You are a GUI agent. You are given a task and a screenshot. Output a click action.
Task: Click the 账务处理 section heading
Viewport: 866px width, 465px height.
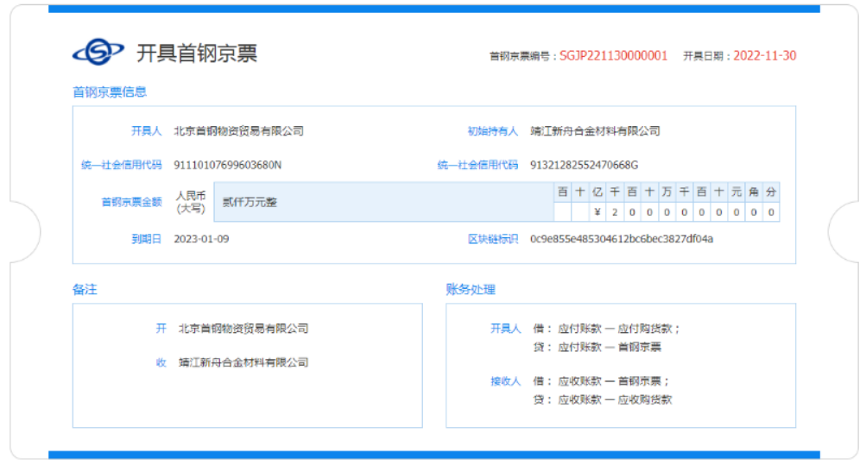[x=471, y=289]
